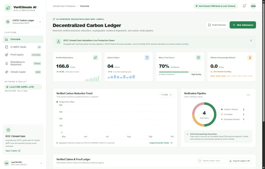This screenshot has width=265, height=169.
Task: Click the arrow icon beside Inspect Inverter Feeds
Action: pos(171,143)
